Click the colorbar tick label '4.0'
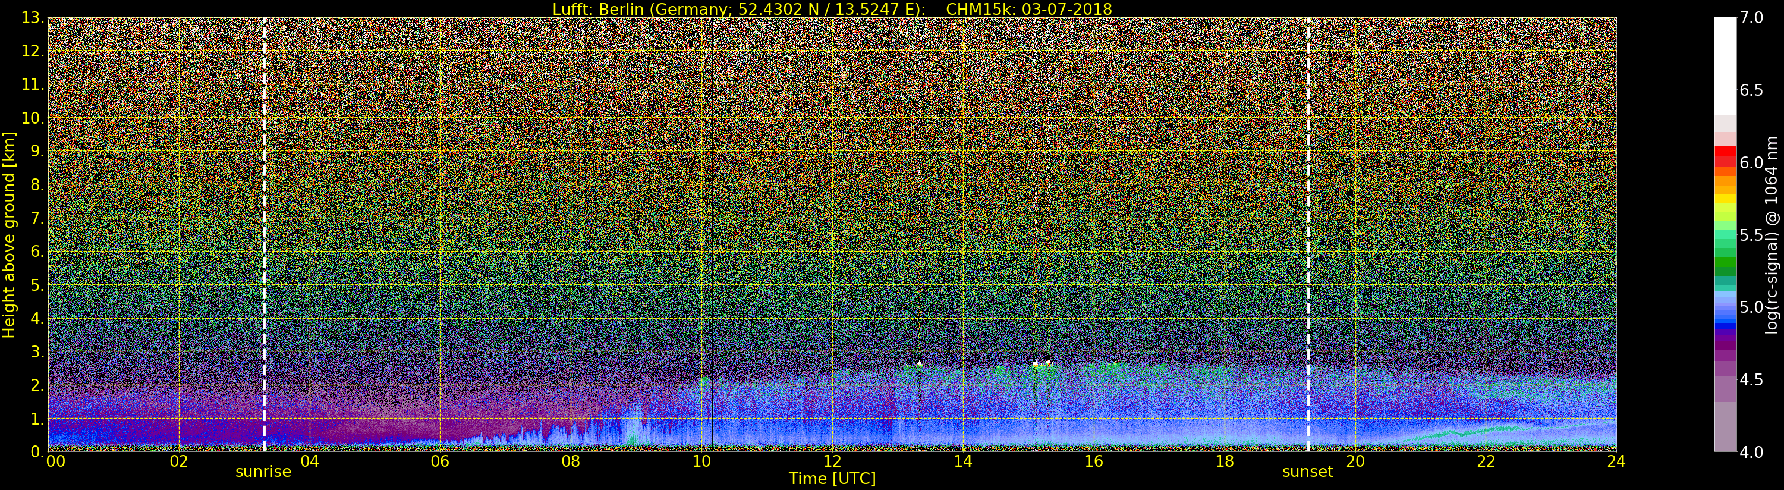The height and width of the screenshot is (490, 1784). point(1751,452)
